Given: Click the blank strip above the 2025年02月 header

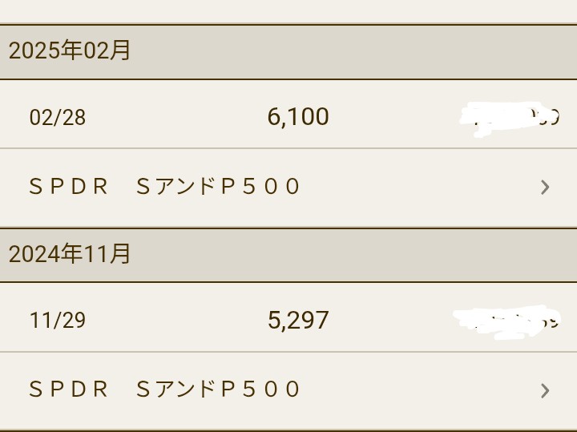Looking at the screenshot, I should [288, 11].
